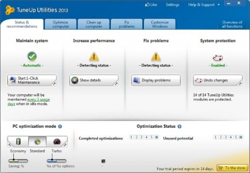250x173 pixels.
Task: Open Overview of all functions
Action: (232, 24)
